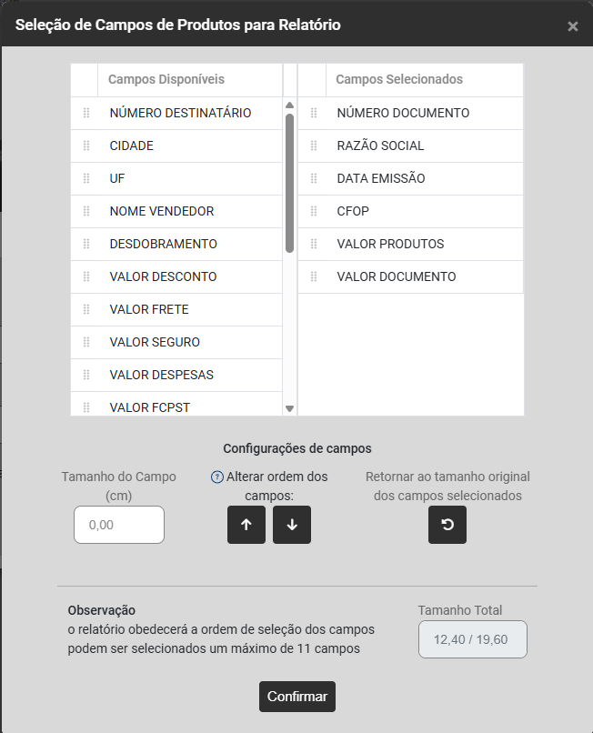Screen dimensions: 593x733
Task: Select CIDADE in available fields
Action: pos(132,146)
